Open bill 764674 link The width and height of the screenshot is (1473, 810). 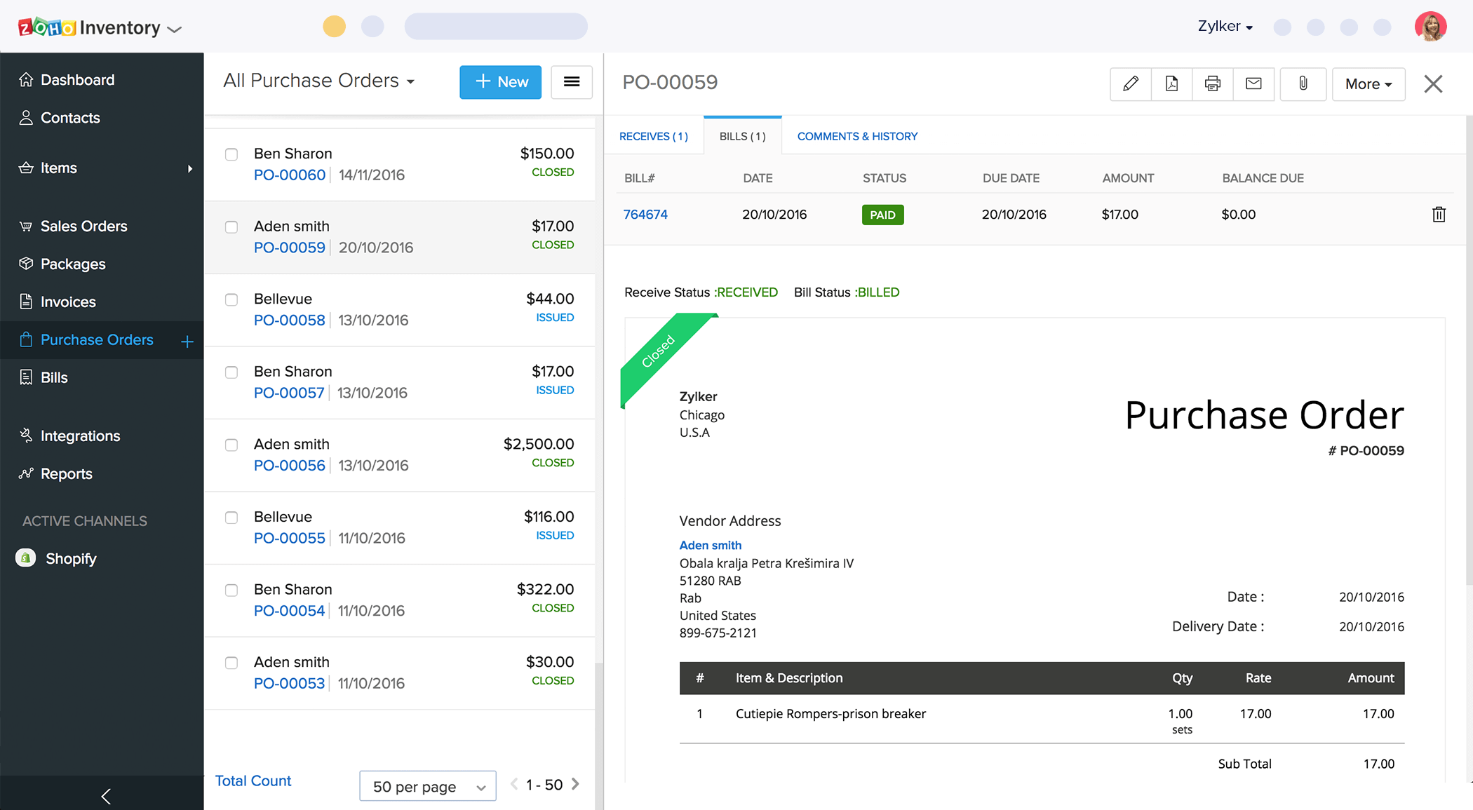pos(645,214)
